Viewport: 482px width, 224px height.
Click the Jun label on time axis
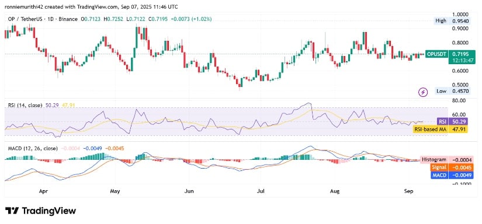189,191
